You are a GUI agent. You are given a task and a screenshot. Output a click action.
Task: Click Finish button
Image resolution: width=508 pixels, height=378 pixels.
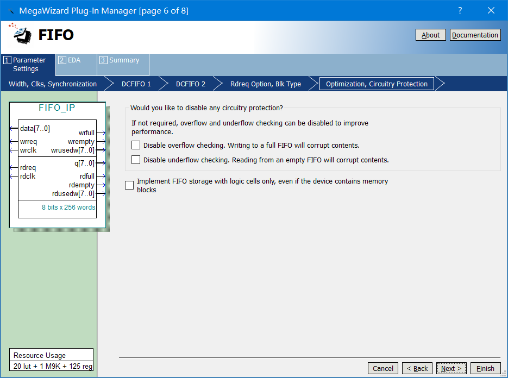click(x=485, y=368)
